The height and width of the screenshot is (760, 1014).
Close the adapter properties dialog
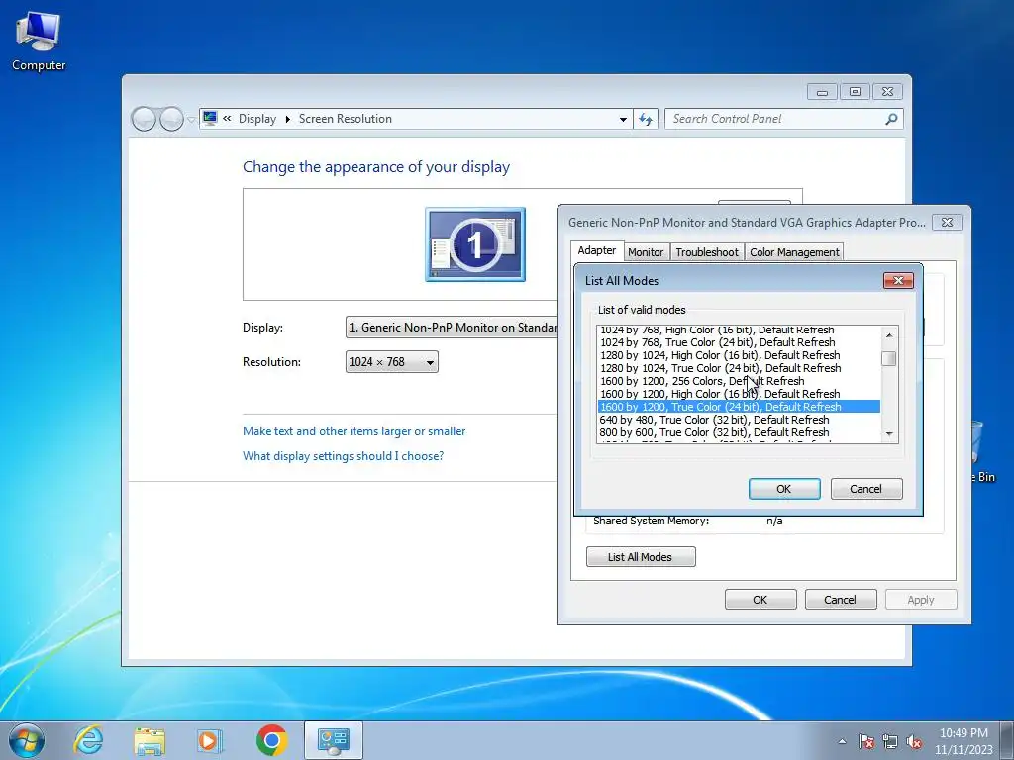tap(948, 223)
